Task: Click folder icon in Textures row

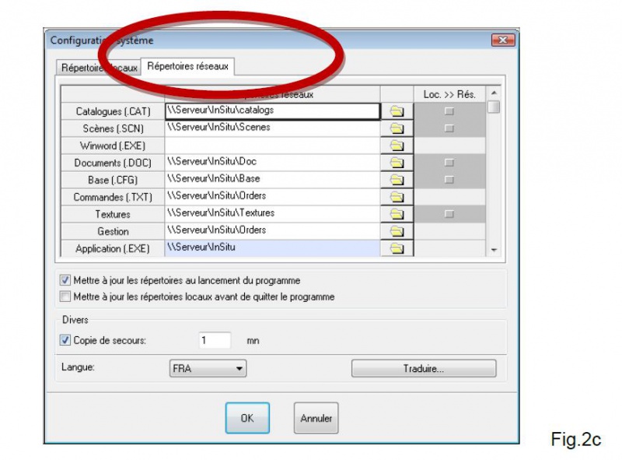Action: tap(397, 214)
